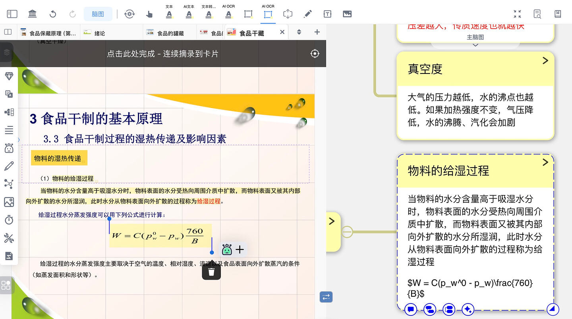Click the undo arrow
This screenshot has height=319, width=572.
(x=53, y=14)
